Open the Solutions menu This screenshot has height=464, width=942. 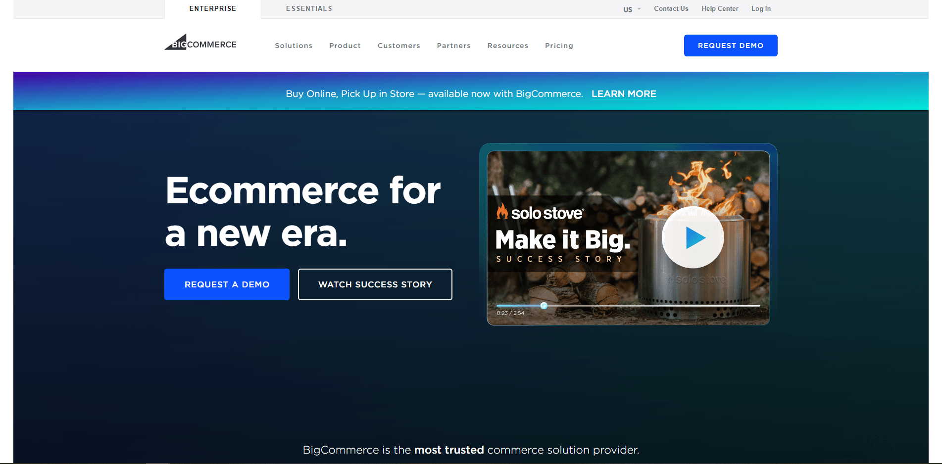[x=294, y=46]
